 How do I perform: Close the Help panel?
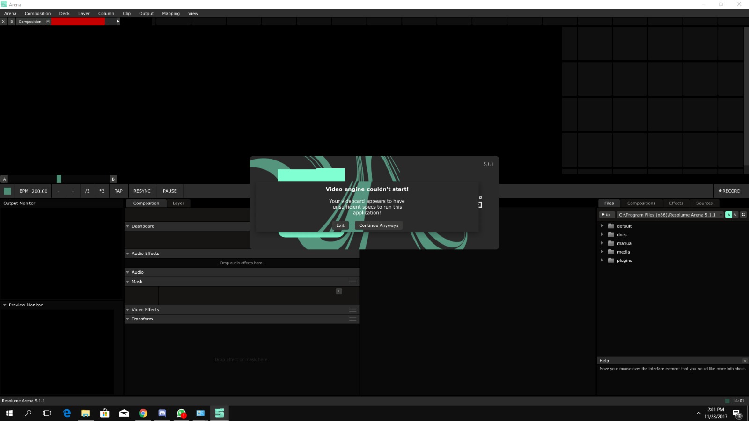point(744,361)
